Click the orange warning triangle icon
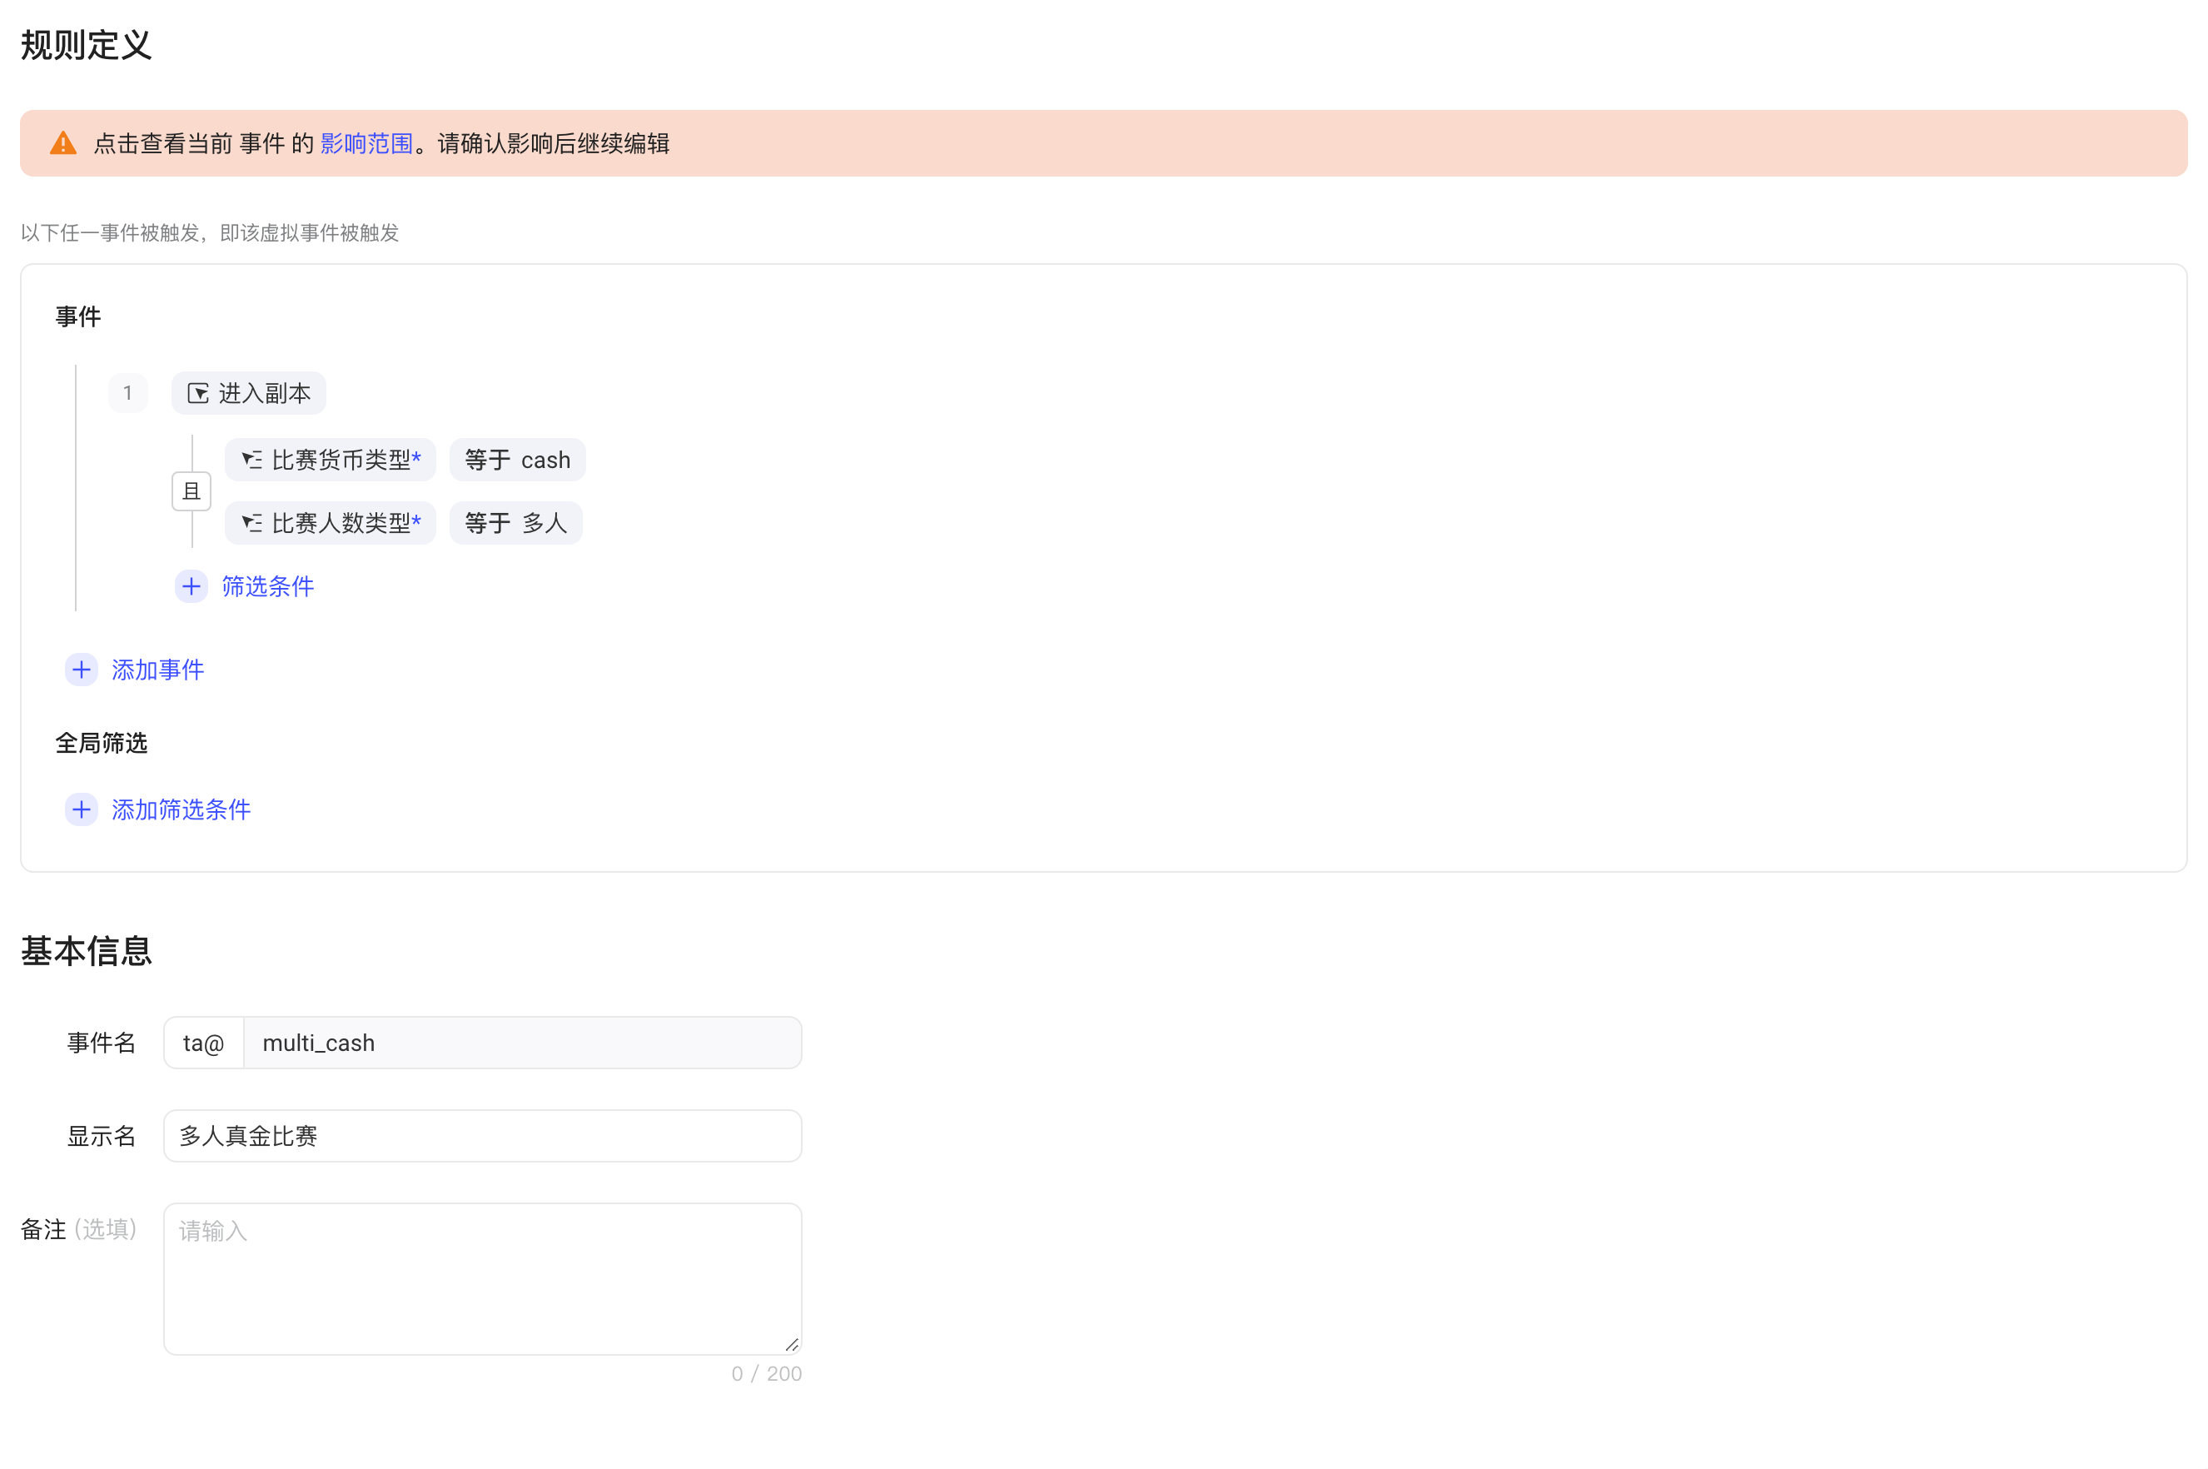This screenshot has width=2208, height=1469. coord(62,143)
